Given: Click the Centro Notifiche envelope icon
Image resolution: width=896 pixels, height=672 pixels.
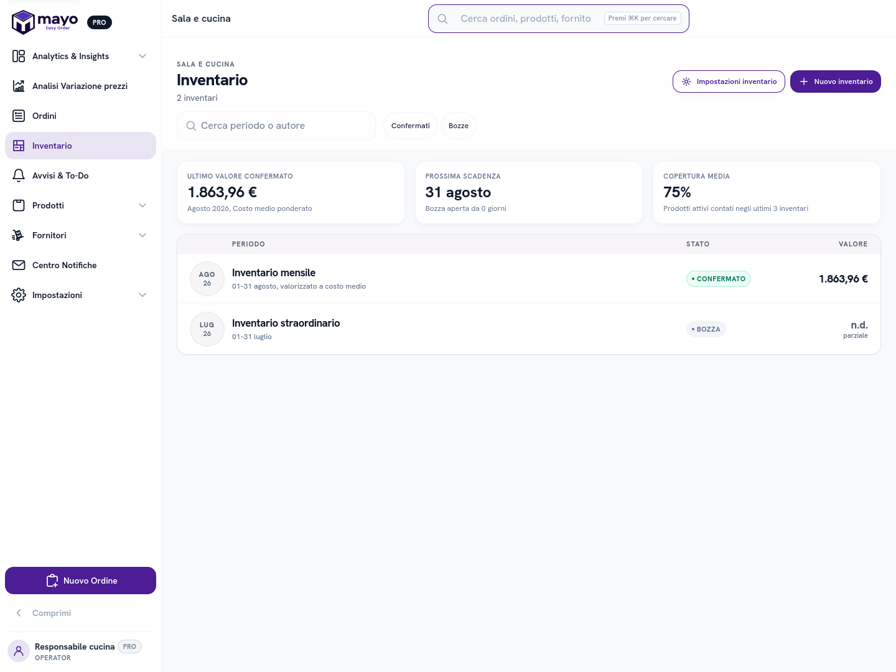Looking at the screenshot, I should [x=19, y=265].
